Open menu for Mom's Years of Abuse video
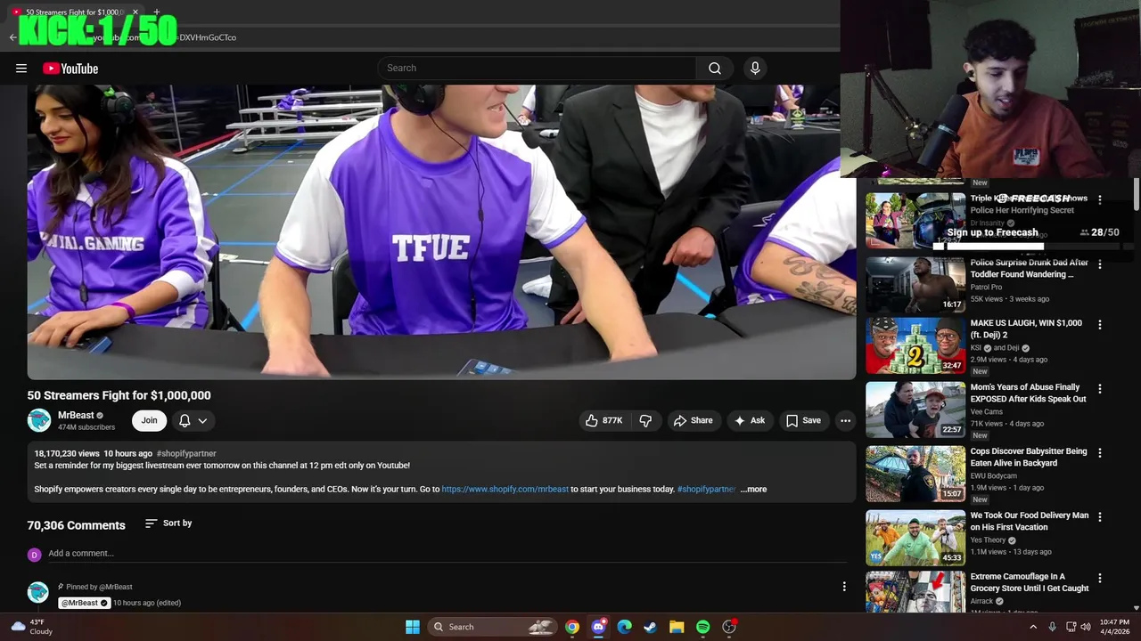This screenshot has width=1141, height=641. pyautogui.click(x=1099, y=389)
